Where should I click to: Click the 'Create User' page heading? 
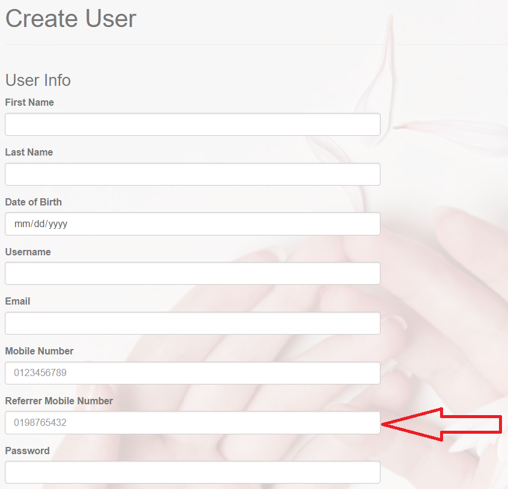pyautogui.click(x=70, y=19)
